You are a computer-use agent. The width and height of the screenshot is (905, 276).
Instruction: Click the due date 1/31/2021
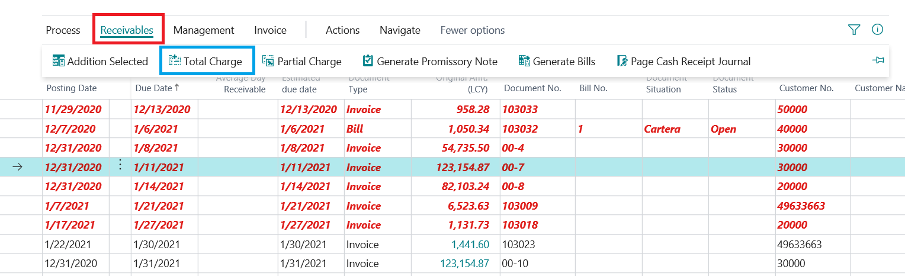[x=156, y=264]
